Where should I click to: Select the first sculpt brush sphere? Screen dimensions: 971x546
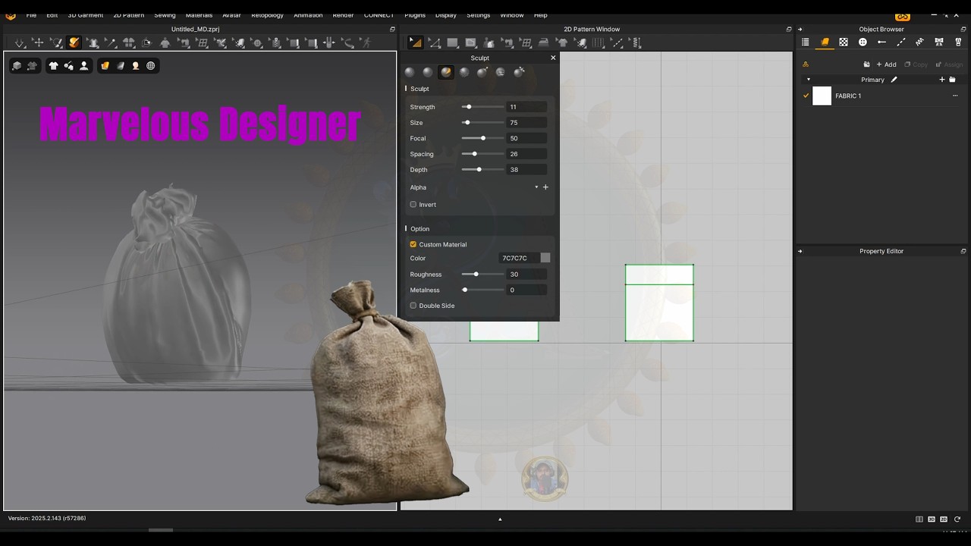[x=410, y=72]
